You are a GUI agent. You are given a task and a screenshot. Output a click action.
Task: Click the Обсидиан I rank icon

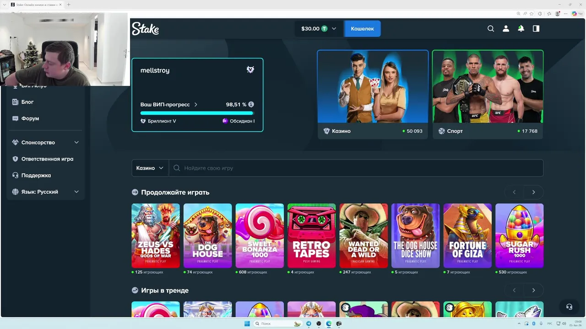pyautogui.click(x=225, y=121)
